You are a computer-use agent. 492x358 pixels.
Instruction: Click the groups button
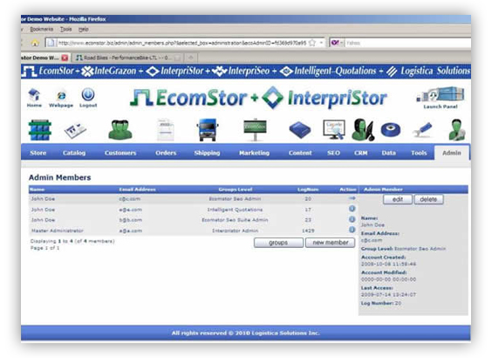coord(278,243)
